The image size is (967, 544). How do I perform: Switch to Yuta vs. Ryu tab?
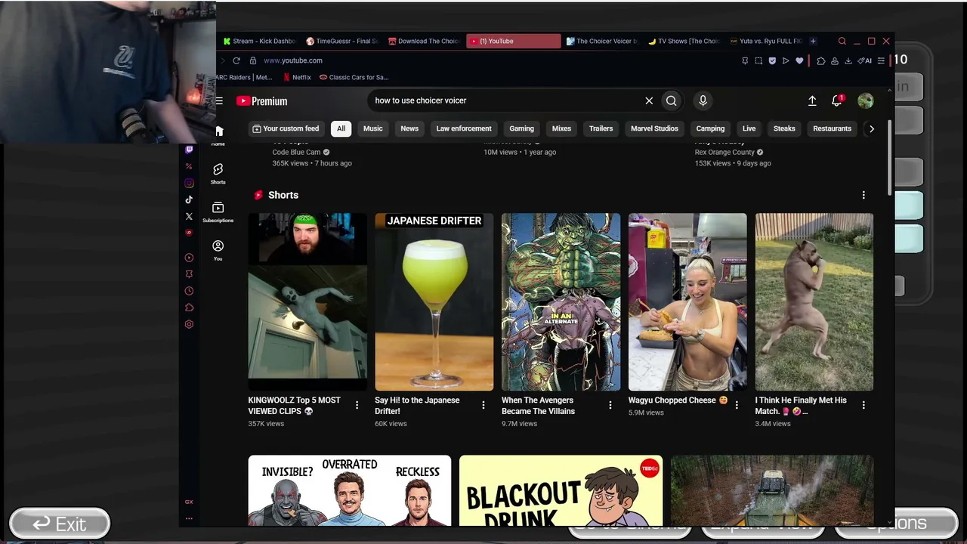[x=765, y=41]
